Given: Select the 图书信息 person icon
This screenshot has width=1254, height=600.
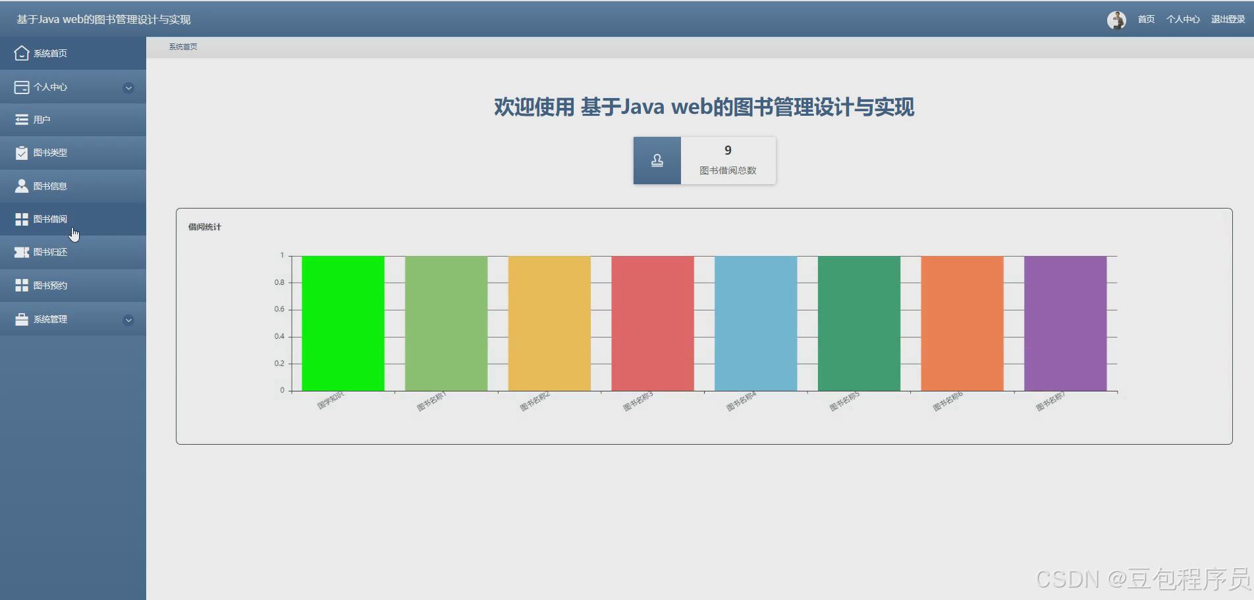Looking at the screenshot, I should click(22, 186).
